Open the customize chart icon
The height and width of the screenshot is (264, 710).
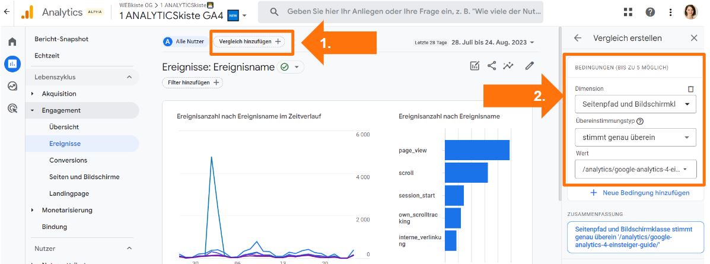(x=475, y=66)
